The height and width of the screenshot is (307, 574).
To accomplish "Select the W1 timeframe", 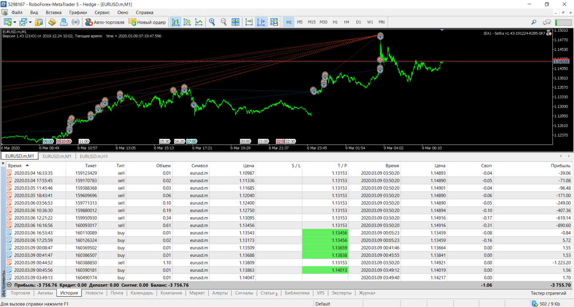I will point(370,22).
